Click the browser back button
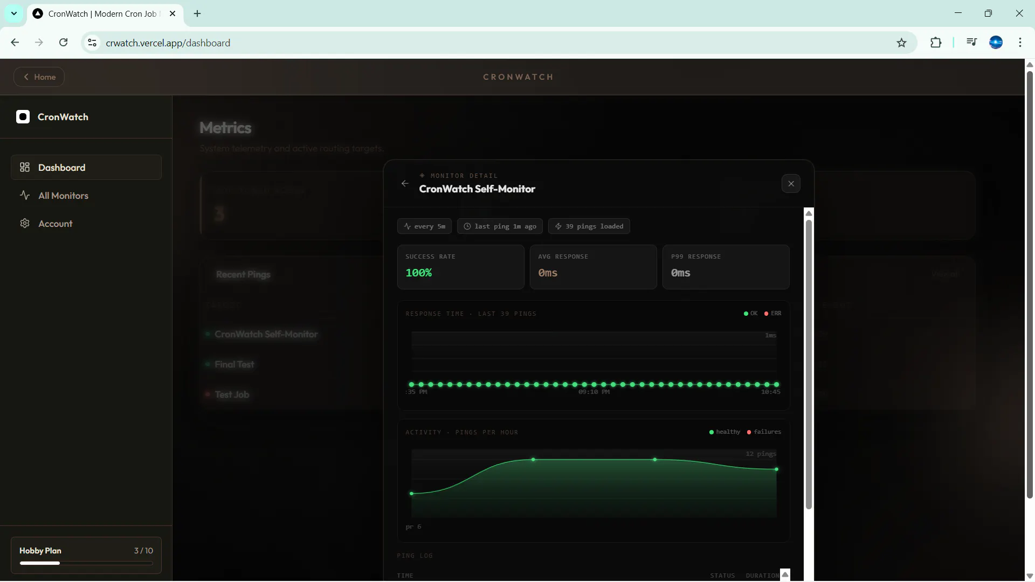1035x582 pixels. click(15, 43)
